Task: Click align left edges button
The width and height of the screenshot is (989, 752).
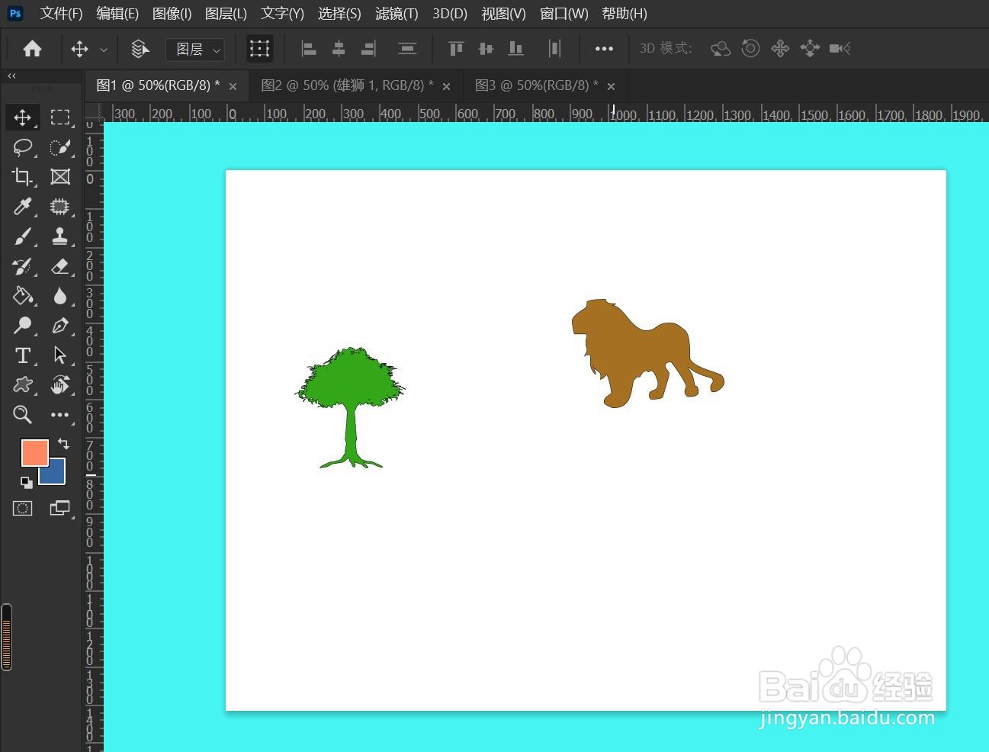Action: click(x=308, y=49)
